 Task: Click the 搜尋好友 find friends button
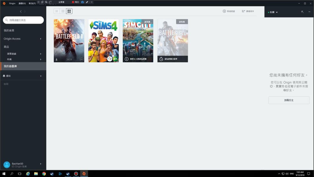[289, 100]
